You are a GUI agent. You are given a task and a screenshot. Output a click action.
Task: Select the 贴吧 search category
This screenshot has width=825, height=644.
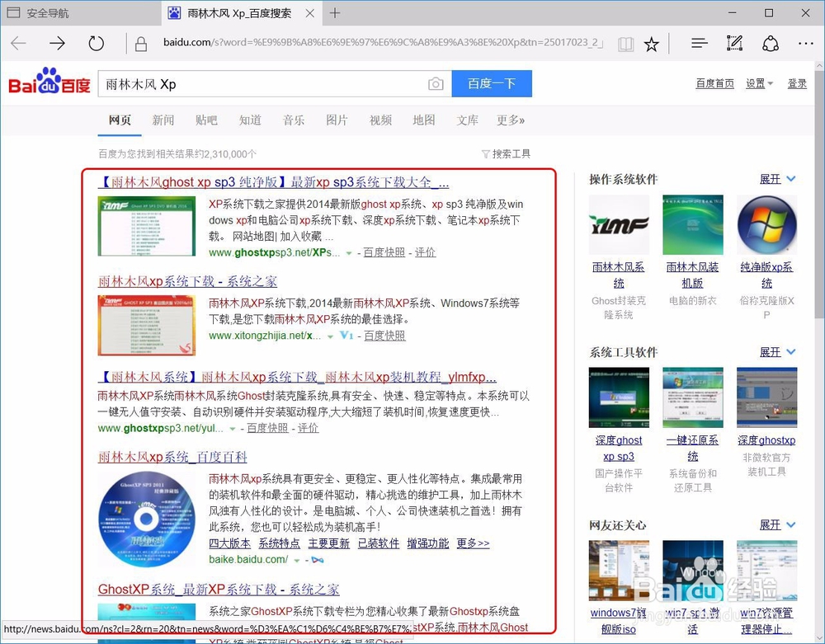pos(206,120)
